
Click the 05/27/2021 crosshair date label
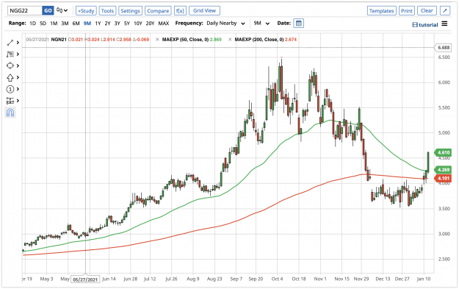pos(85,279)
